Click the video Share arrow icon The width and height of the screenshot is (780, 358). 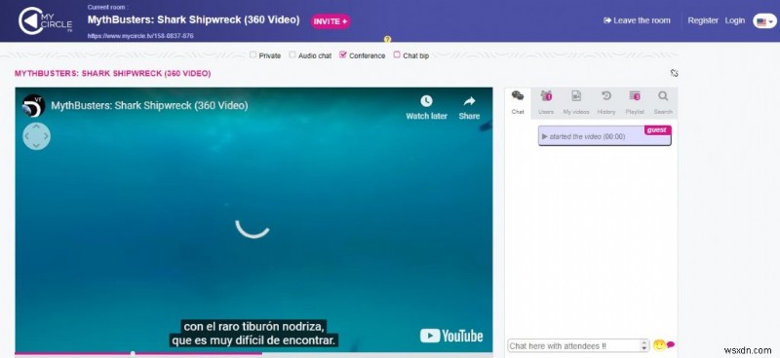(469, 101)
